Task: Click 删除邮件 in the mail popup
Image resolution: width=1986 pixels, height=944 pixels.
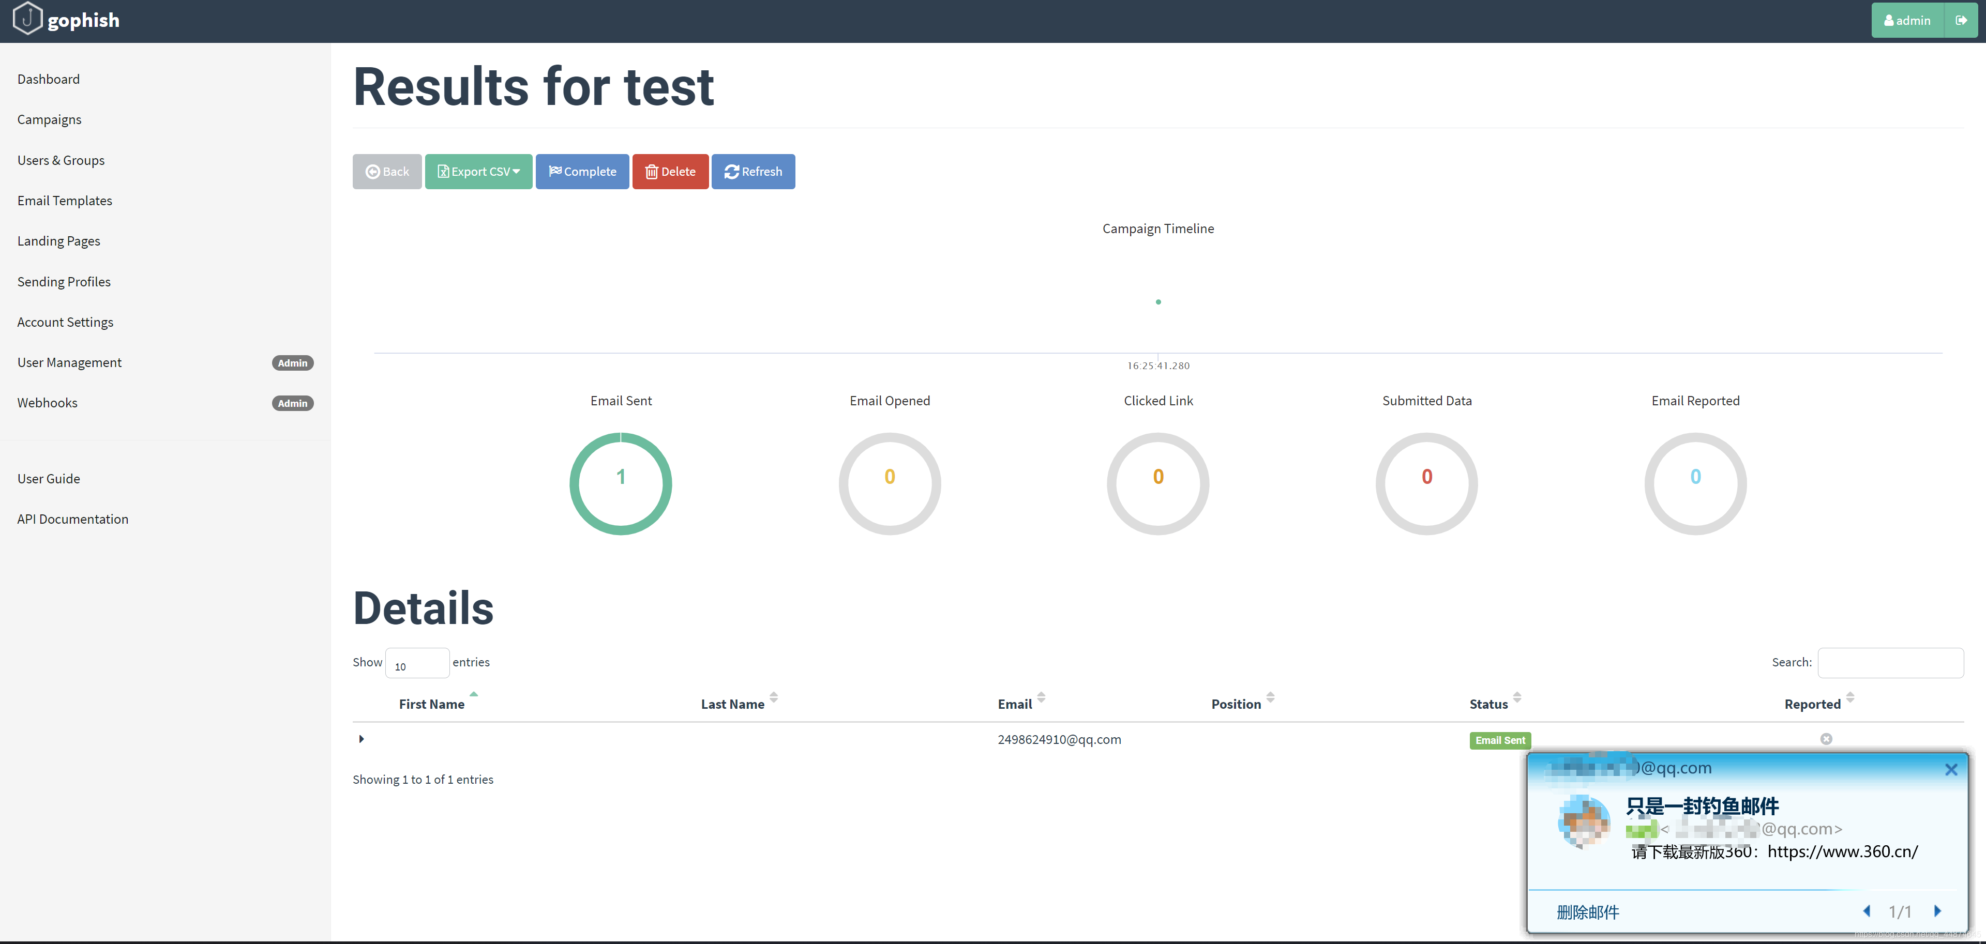Action: (1587, 912)
